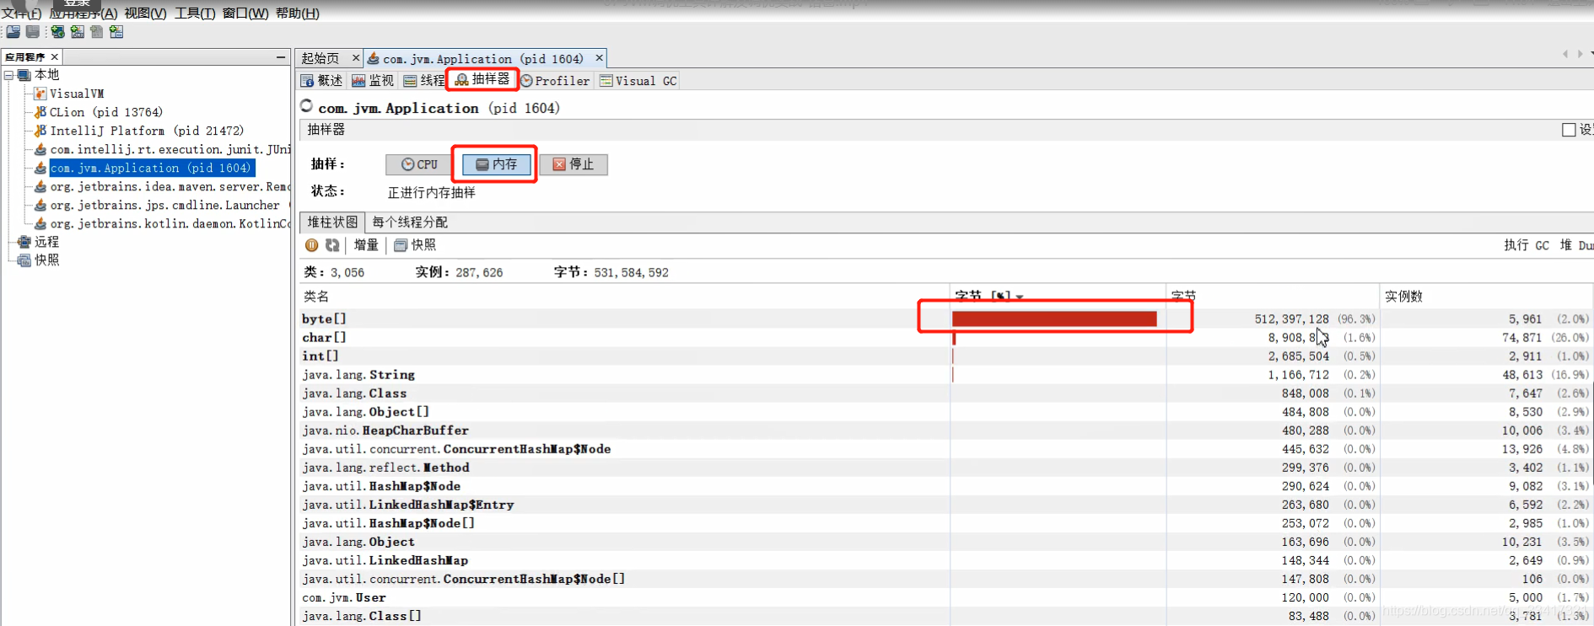Collapse the 本地 local tree node
Screen dimensions: 1594x626
point(8,75)
